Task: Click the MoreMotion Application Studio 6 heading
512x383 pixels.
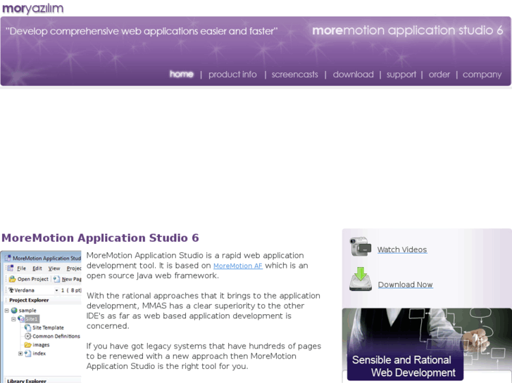Action: (100, 238)
